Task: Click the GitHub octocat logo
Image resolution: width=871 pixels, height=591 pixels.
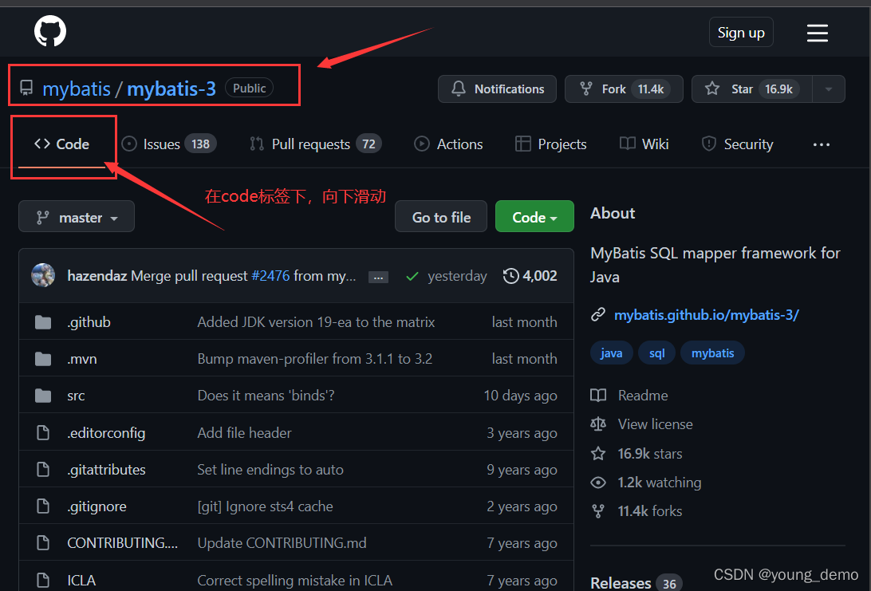Action: 49,31
